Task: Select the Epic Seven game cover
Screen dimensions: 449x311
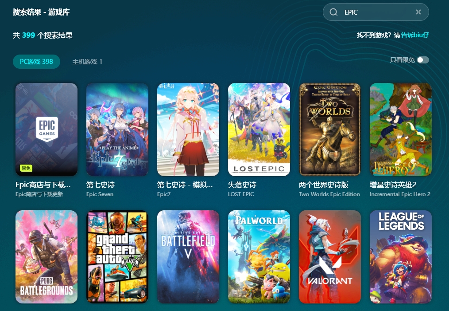Action: click(117, 130)
